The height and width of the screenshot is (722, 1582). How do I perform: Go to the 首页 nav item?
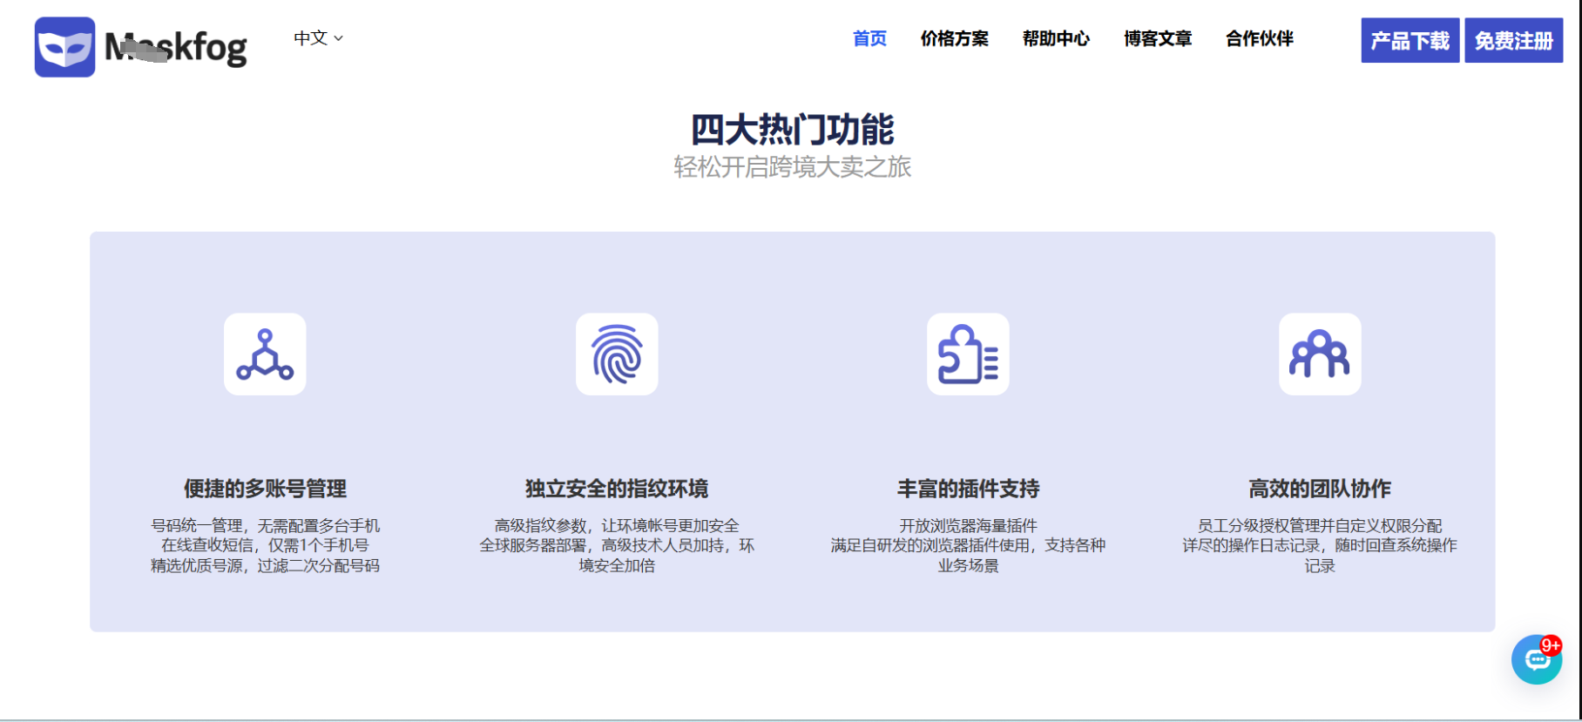click(869, 38)
